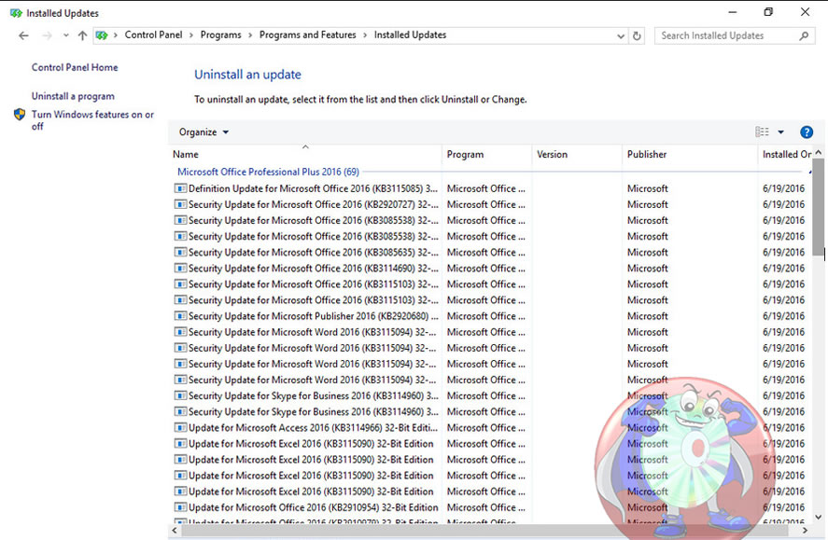Click the Windows features shield icon
Screen dimensions: 828x540
pos(20,115)
